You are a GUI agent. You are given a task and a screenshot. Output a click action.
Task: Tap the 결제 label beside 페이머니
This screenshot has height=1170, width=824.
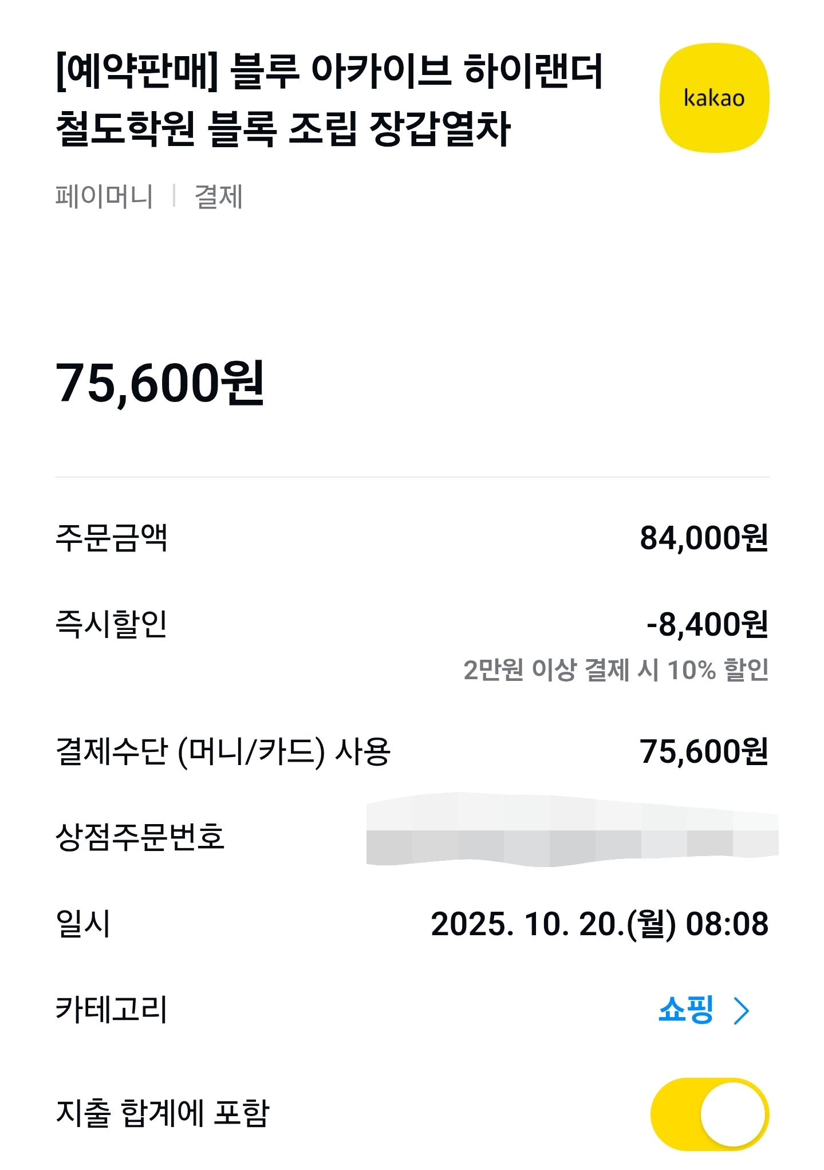click(x=219, y=196)
